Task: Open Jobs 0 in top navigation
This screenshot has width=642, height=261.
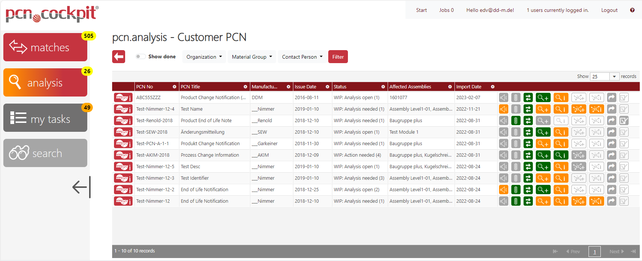Action: tap(446, 10)
